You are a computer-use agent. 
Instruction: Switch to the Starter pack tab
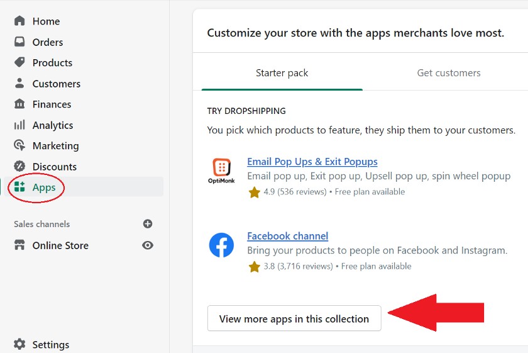pyautogui.click(x=282, y=73)
